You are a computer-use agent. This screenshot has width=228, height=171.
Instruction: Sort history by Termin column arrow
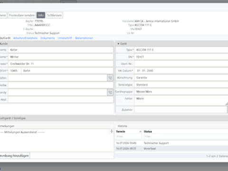[140, 132]
